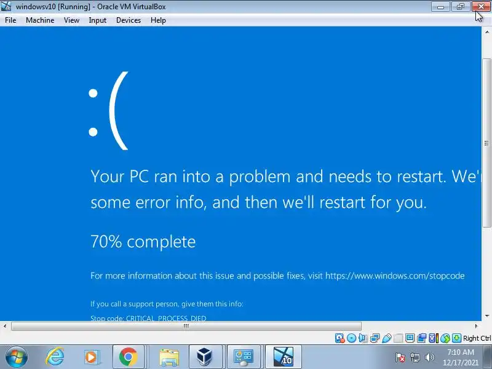Launch Internet Explorer from the taskbar
This screenshot has width=492, height=369.
[x=55, y=357]
